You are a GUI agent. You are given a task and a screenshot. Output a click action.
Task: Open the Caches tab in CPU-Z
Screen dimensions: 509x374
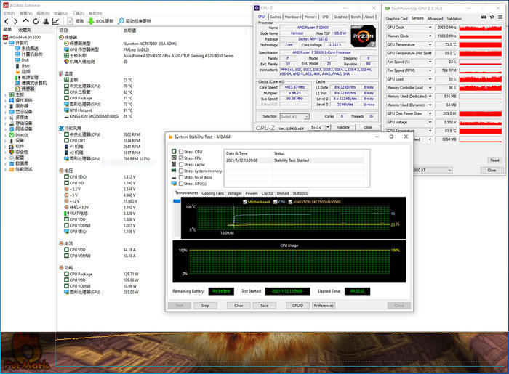point(276,17)
